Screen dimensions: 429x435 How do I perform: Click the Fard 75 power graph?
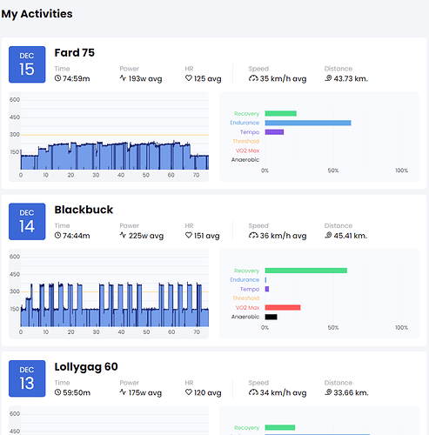(x=109, y=137)
